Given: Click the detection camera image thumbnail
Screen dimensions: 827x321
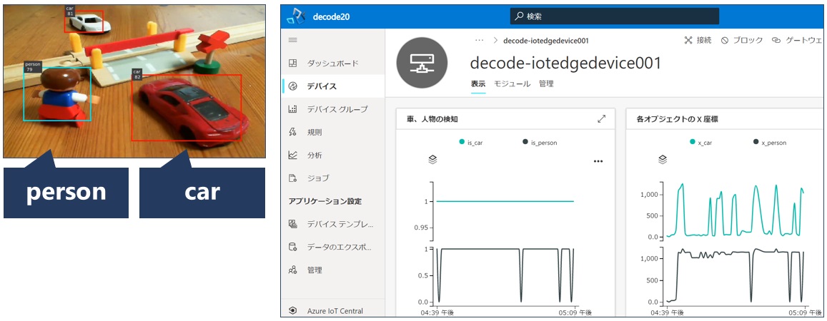Looking at the screenshot, I should 134,81.
